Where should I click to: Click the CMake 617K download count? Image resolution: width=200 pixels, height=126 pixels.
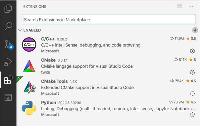(x=180, y=60)
